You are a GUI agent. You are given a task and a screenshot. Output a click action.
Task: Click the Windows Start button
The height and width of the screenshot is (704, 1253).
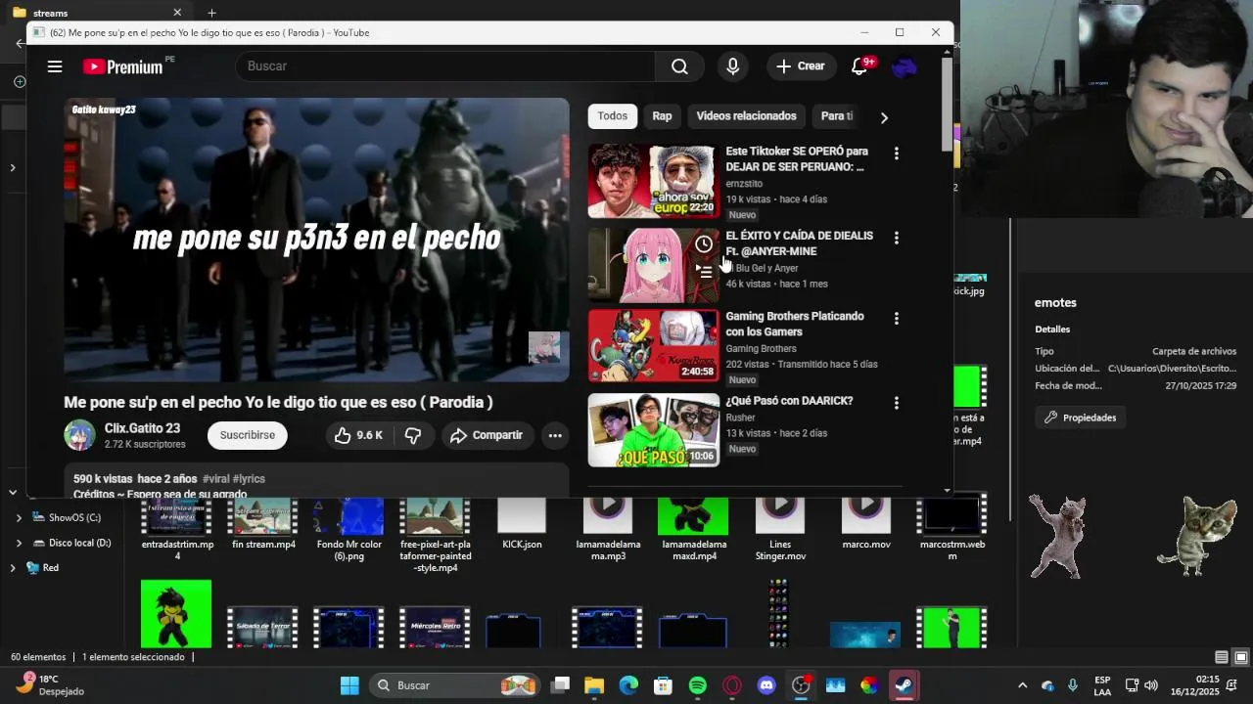pyautogui.click(x=349, y=685)
